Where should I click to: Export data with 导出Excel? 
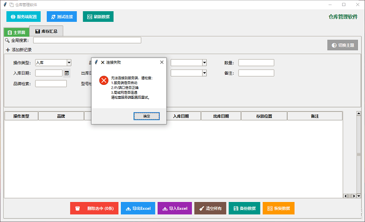click(138, 208)
